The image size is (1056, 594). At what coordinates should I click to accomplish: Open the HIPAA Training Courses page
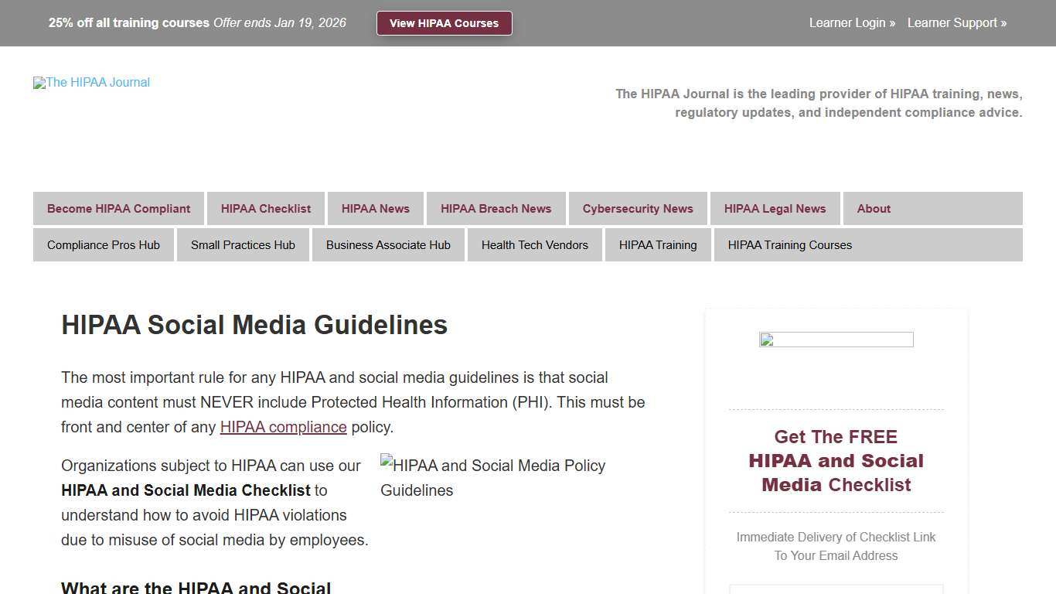[x=789, y=244]
